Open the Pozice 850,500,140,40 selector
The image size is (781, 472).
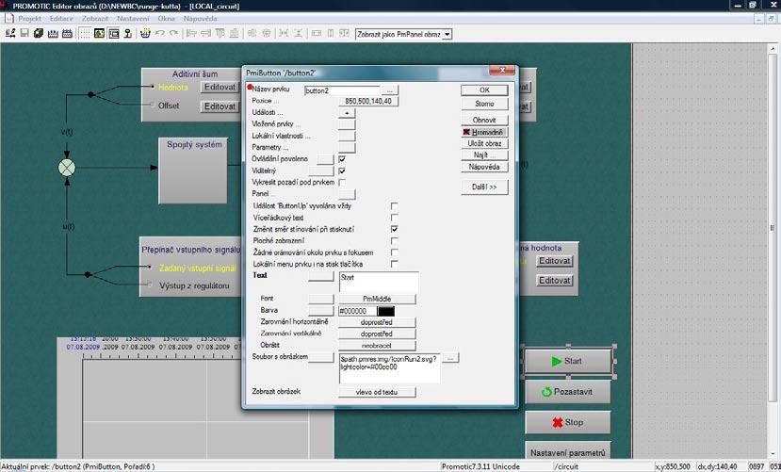coord(368,101)
